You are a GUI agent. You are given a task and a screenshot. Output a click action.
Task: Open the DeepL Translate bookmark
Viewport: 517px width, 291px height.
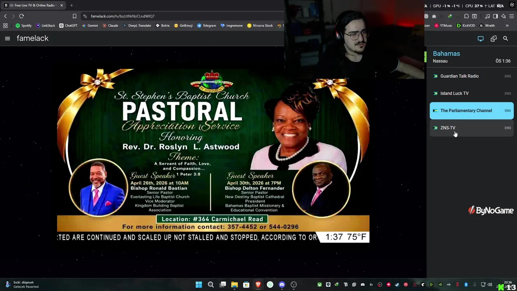(x=137, y=25)
